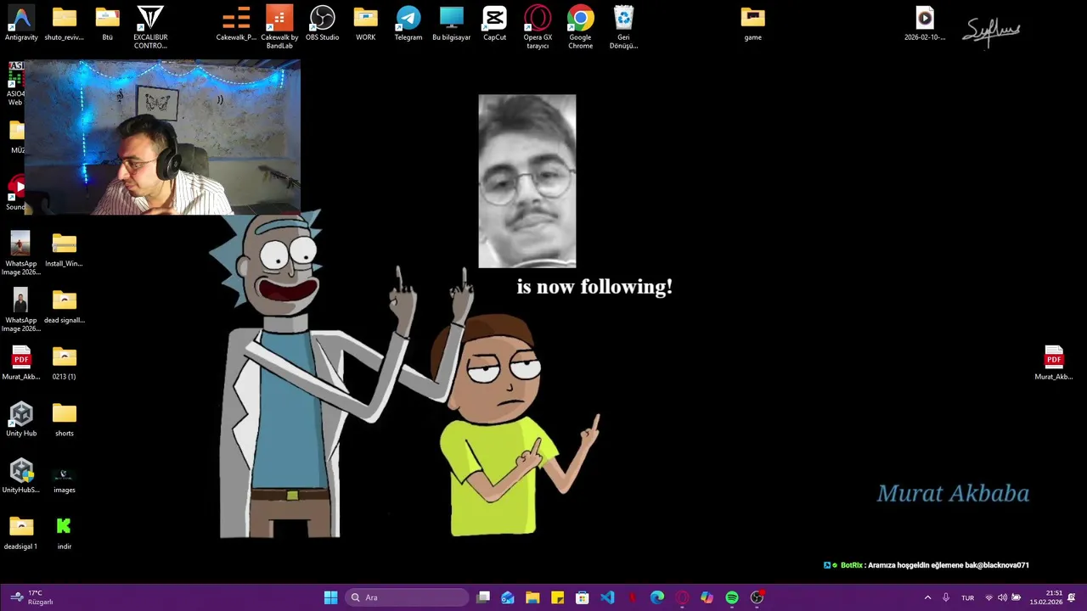Open the 0213 (1) folder

pos(64,364)
